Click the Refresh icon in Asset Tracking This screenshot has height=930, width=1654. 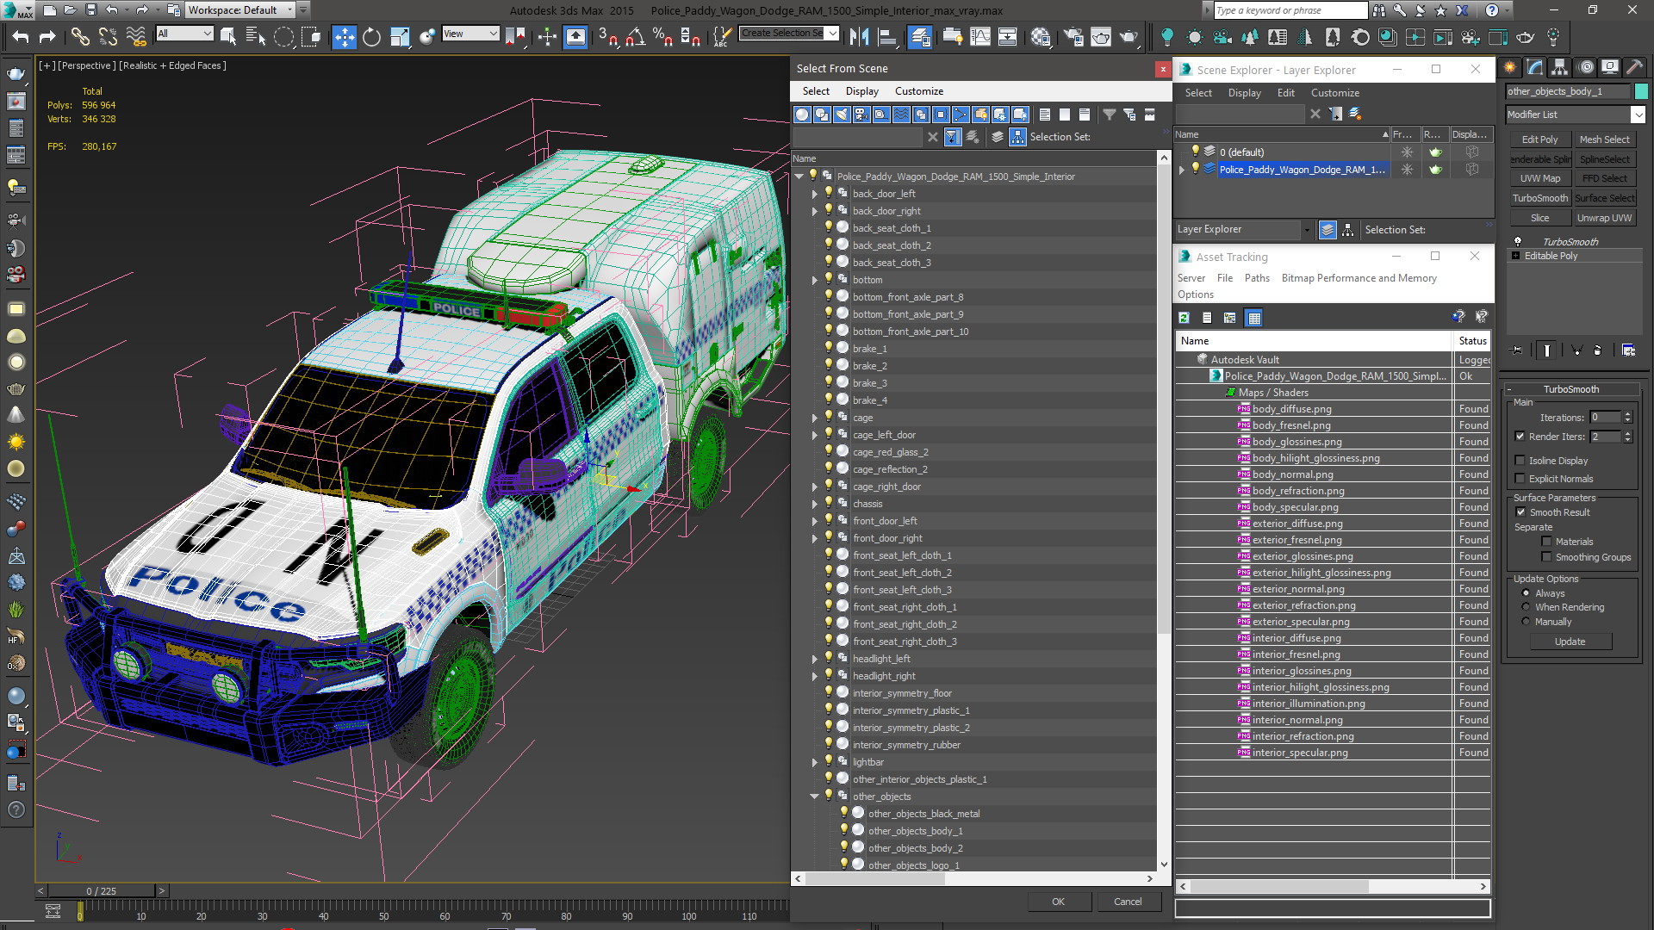[x=1185, y=318]
